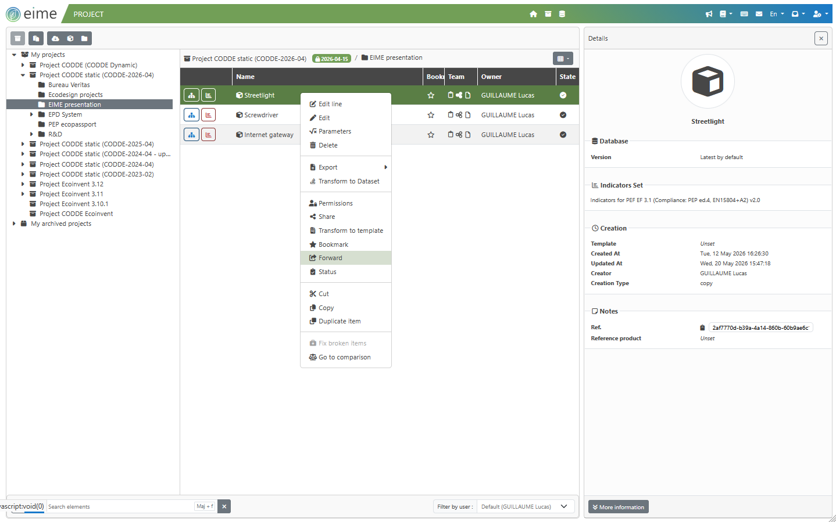The width and height of the screenshot is (836, 522).
Task: Open the Screwdriver tree structure icon
Action: (191, 115)
